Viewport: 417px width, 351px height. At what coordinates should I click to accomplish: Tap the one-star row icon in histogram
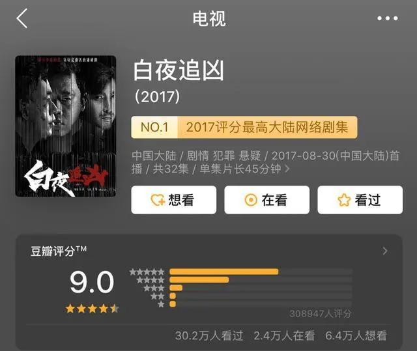(161, 304)
